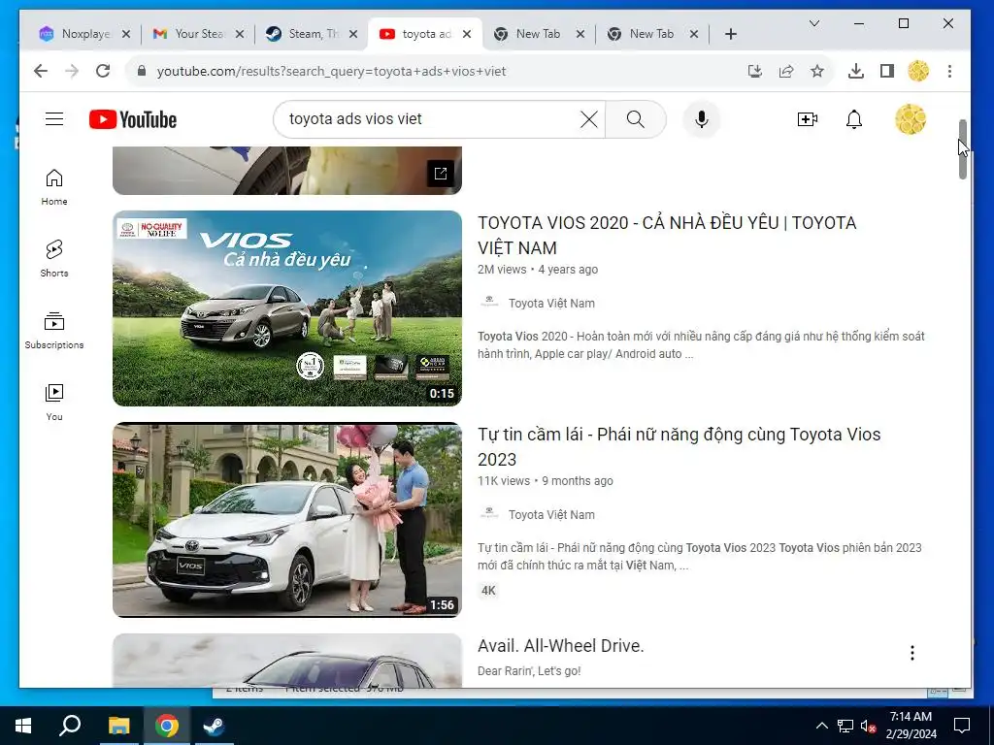Screen dimensions: 994x745
Task: Click the magnifier search button
Action: [635, 119]
